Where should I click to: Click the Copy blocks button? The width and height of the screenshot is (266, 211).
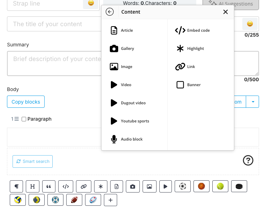26,102
